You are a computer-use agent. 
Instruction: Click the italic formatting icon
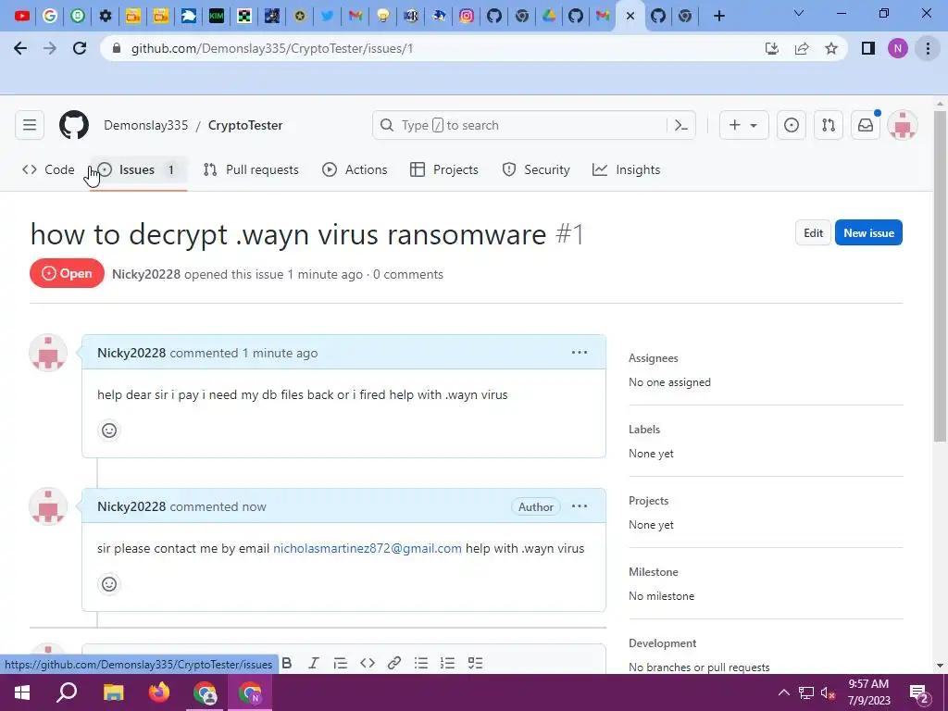pos(313,663)
